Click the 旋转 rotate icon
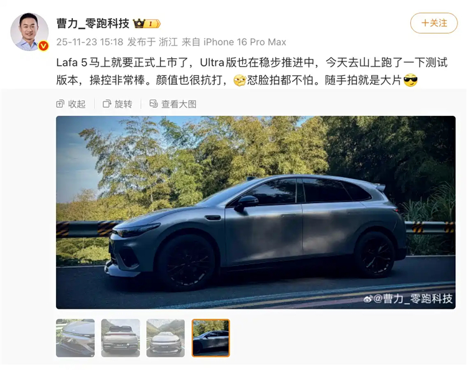This screenshot has width=467, height=371. point(106,104)
